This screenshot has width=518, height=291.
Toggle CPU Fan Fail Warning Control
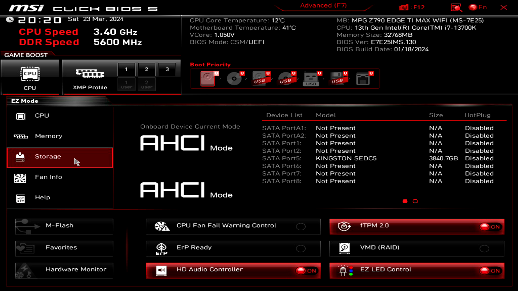301,227
